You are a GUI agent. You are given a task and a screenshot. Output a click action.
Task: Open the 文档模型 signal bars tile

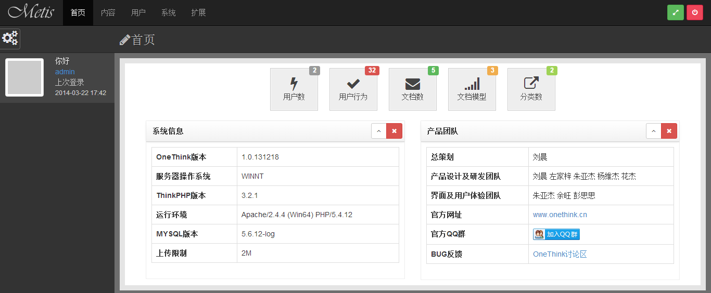tap(472, 89)
